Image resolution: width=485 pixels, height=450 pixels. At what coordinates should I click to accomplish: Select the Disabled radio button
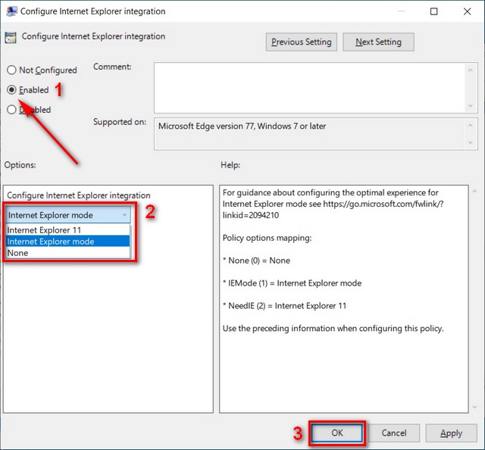click(11, 110)
